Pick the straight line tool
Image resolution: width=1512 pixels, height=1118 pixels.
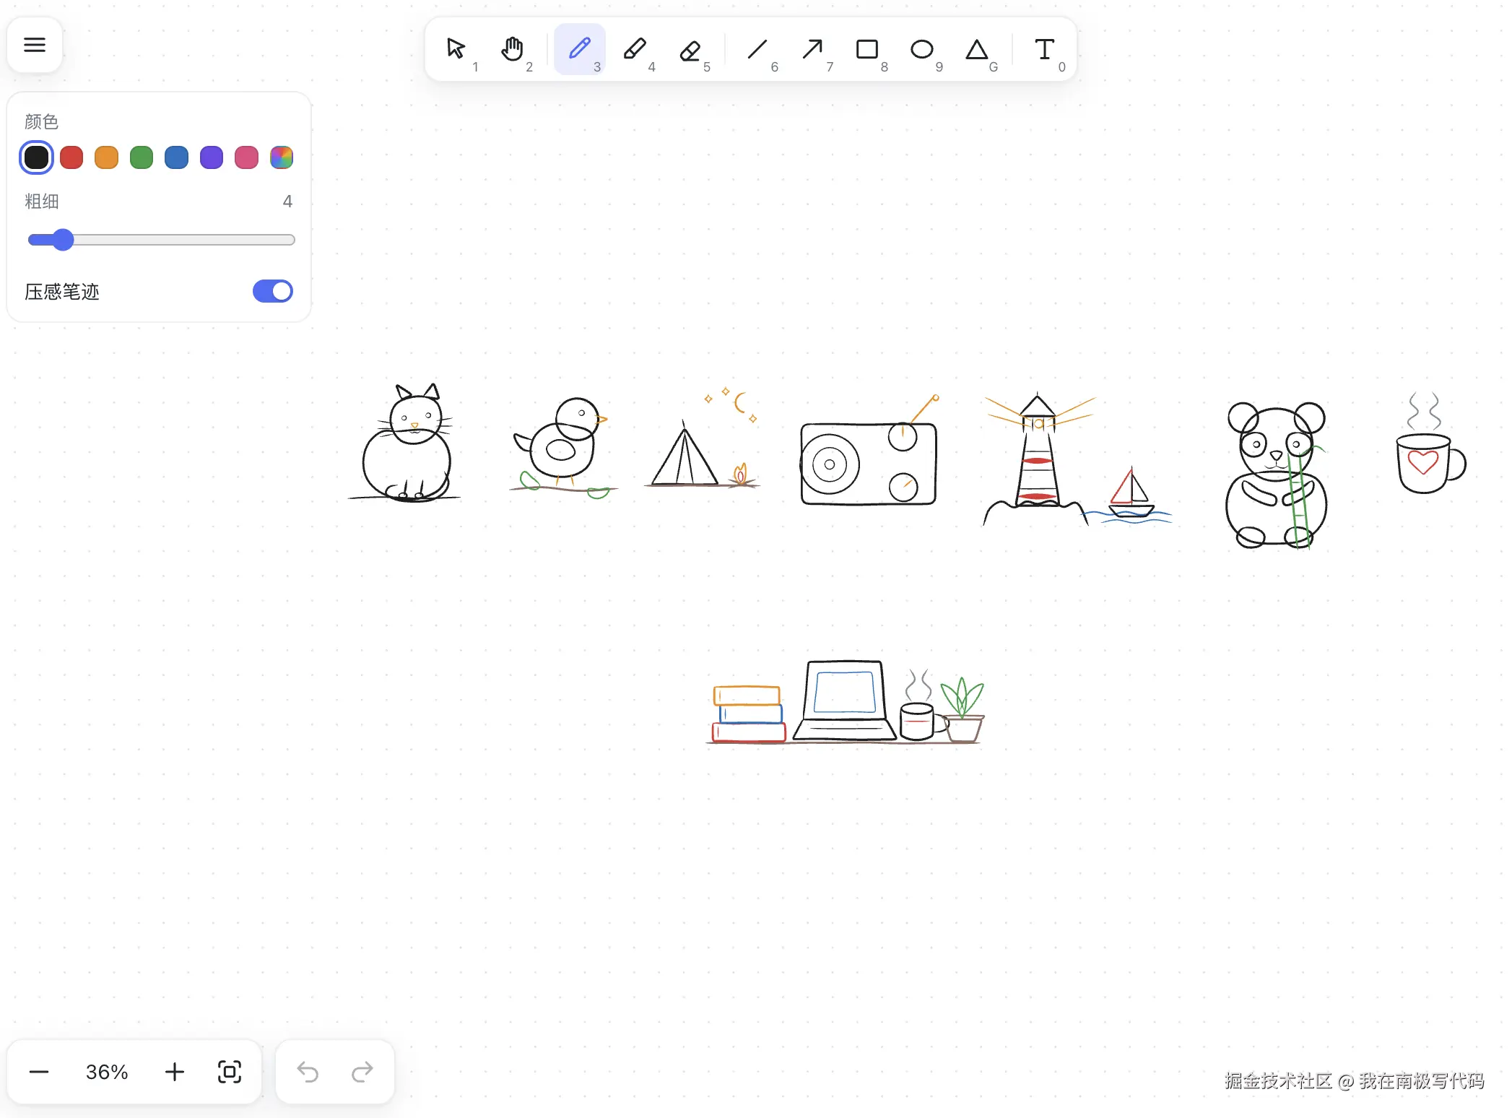pyautogui.click(x=757, y=49)
